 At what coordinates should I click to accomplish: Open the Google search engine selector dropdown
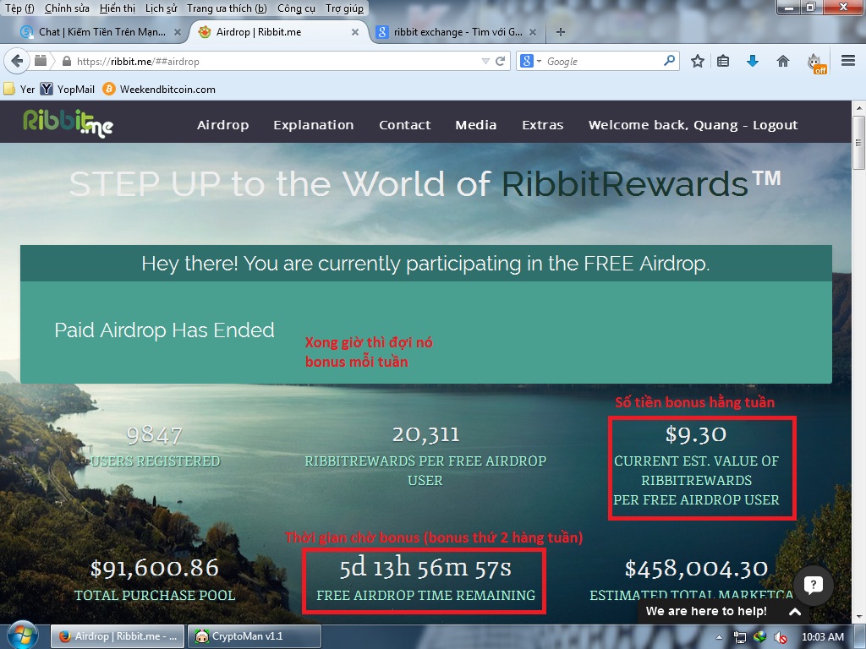530,61
